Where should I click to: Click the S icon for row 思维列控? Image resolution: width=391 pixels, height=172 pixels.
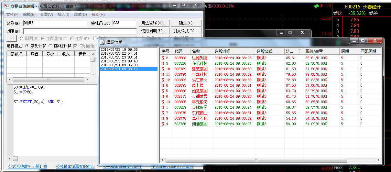click(x=163, y=58)
